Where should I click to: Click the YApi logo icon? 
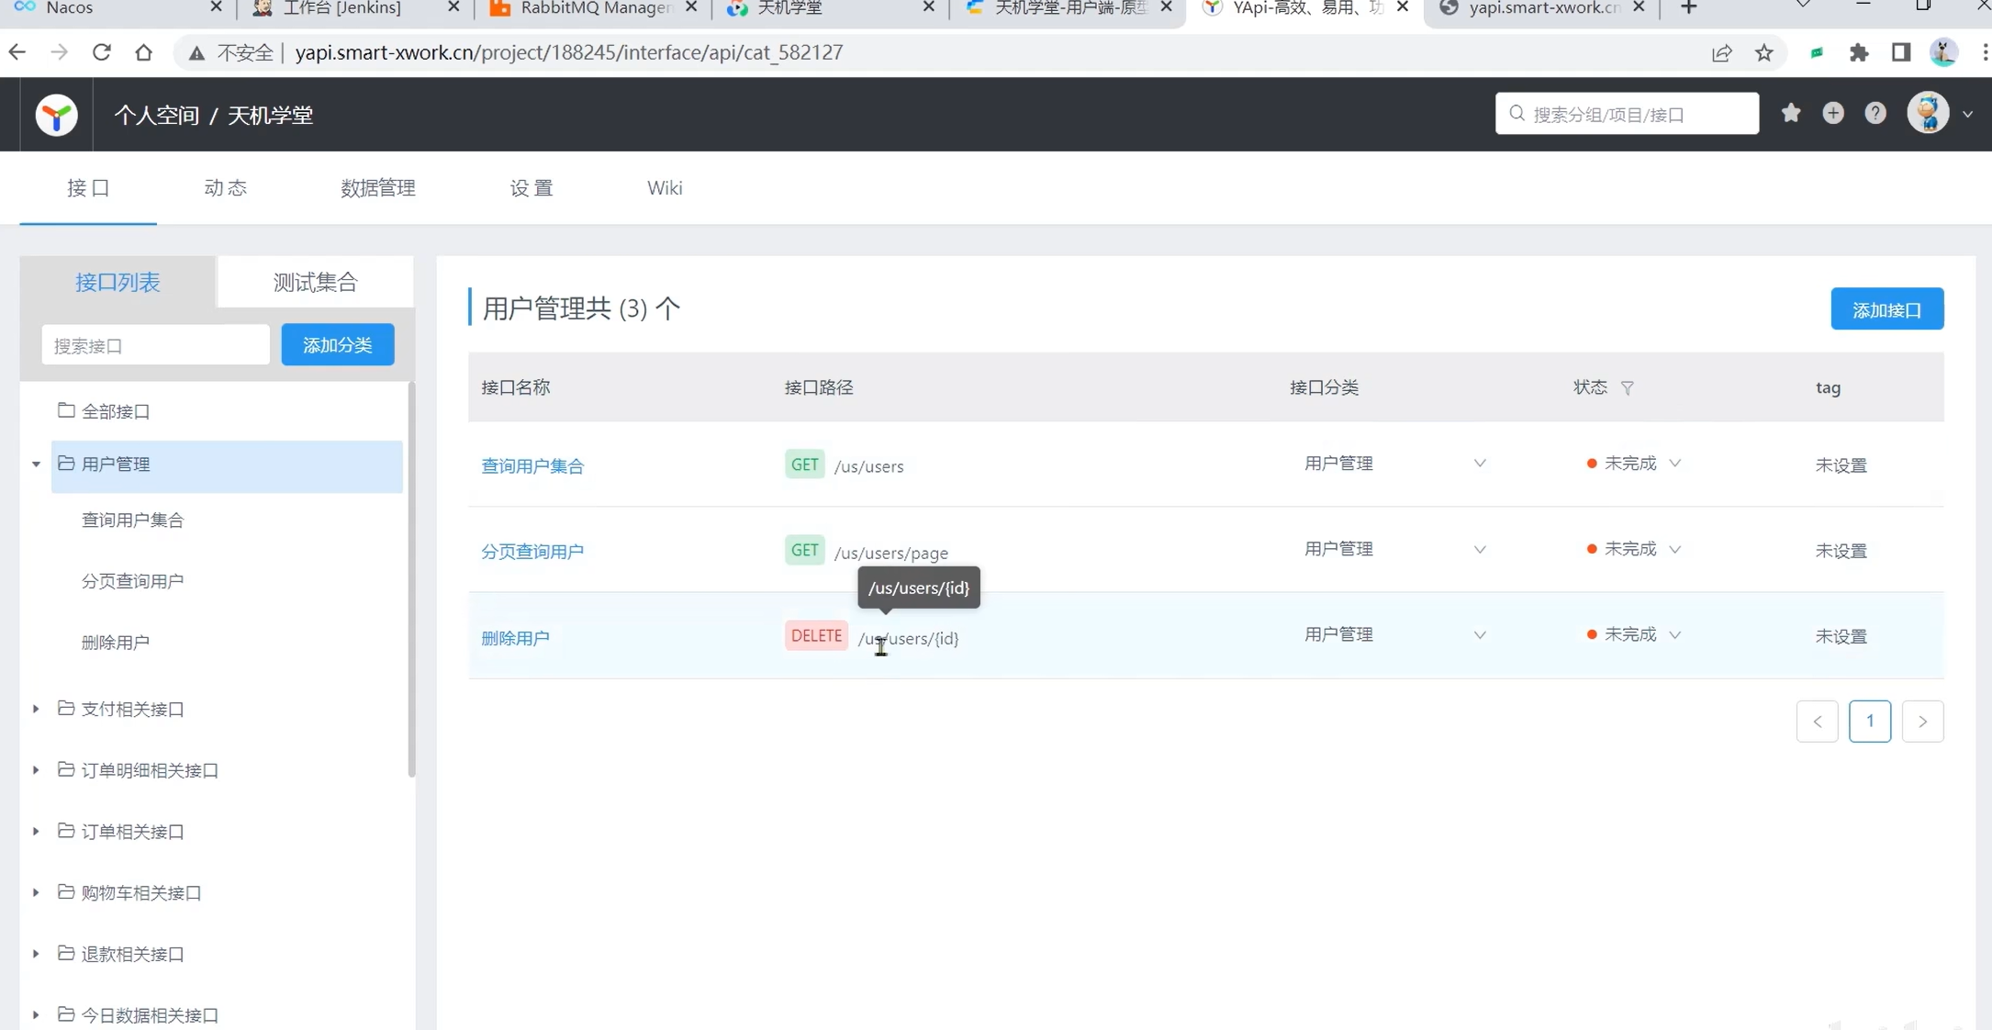click(56, 115)
